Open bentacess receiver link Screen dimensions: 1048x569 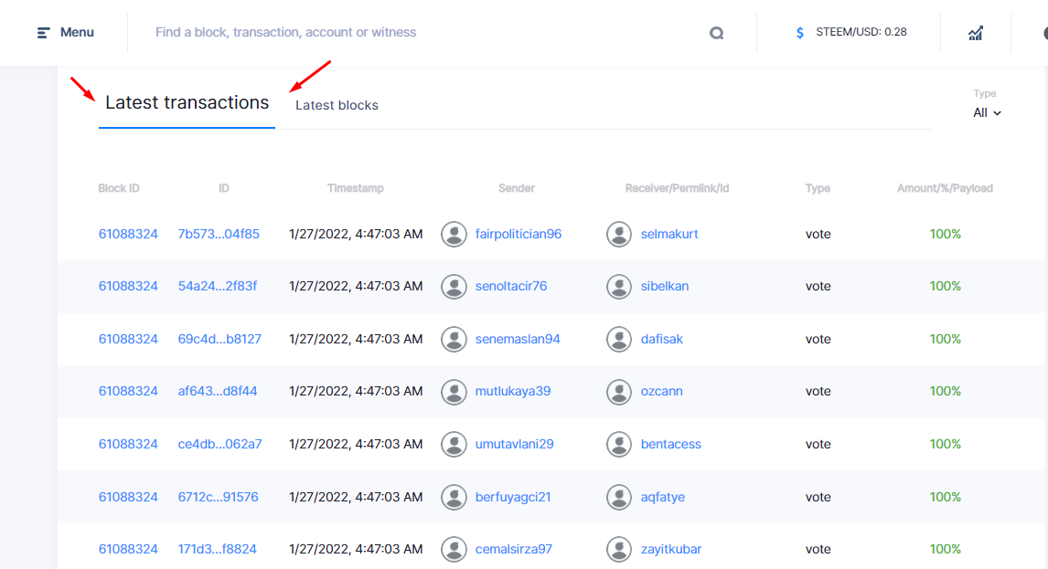point(671,444)
